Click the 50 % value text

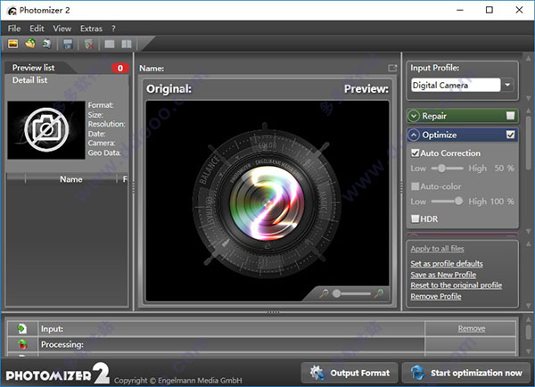(x=504, y=169)
